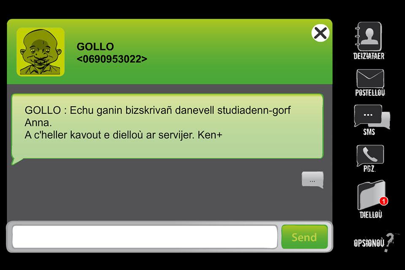Click the Deiziataer label text
Viewport: 405px width, 270px height.
pyautogui.click(x=369, y=57)
